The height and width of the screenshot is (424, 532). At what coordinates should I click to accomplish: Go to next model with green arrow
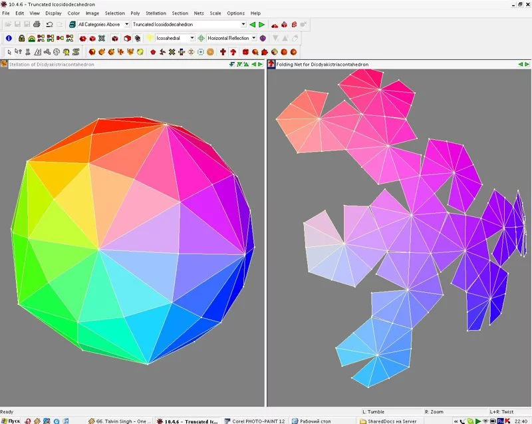[261, 25]
